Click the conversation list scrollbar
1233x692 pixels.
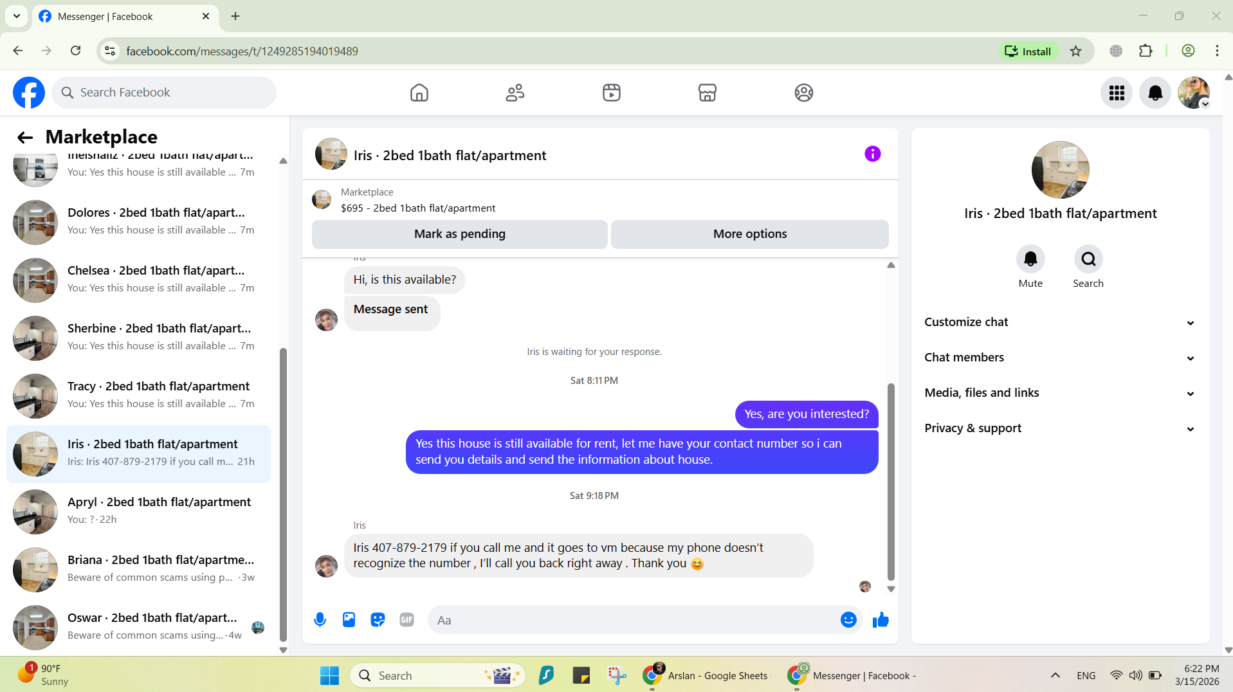pos(283,495)
